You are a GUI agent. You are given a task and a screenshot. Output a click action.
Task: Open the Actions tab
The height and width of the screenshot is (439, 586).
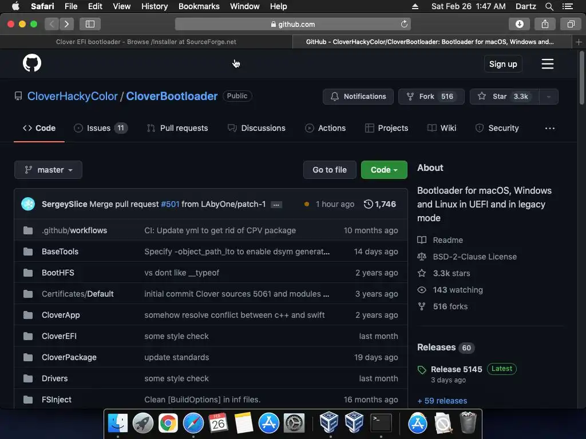325,129
